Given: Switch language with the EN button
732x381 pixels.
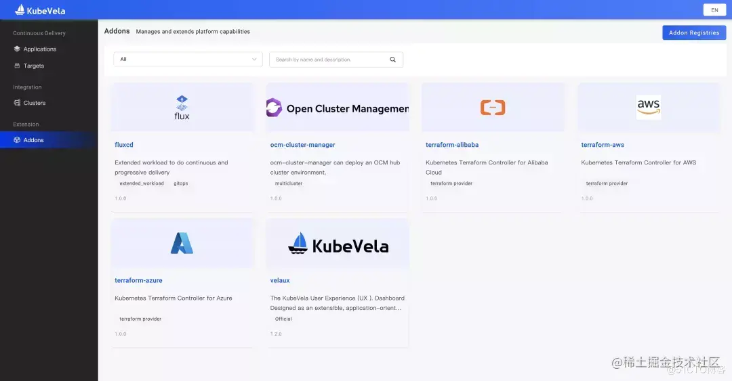Looking at the screenshot, I should point(714,9).
